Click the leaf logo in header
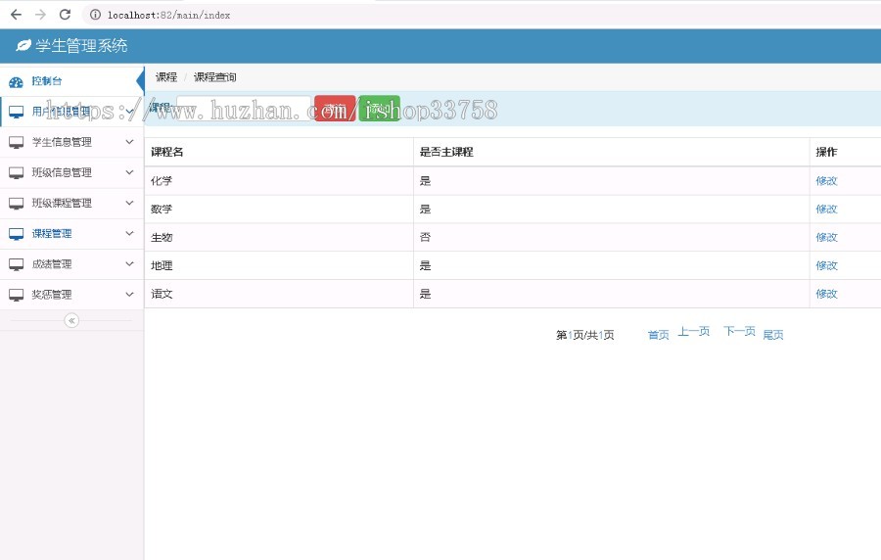 click(x=23, y=45)
